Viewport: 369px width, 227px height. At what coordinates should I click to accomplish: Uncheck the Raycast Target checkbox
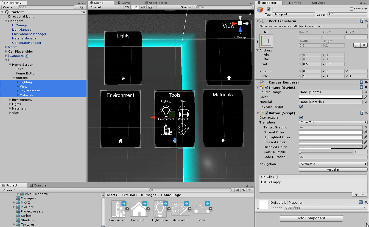click(301, 107)
